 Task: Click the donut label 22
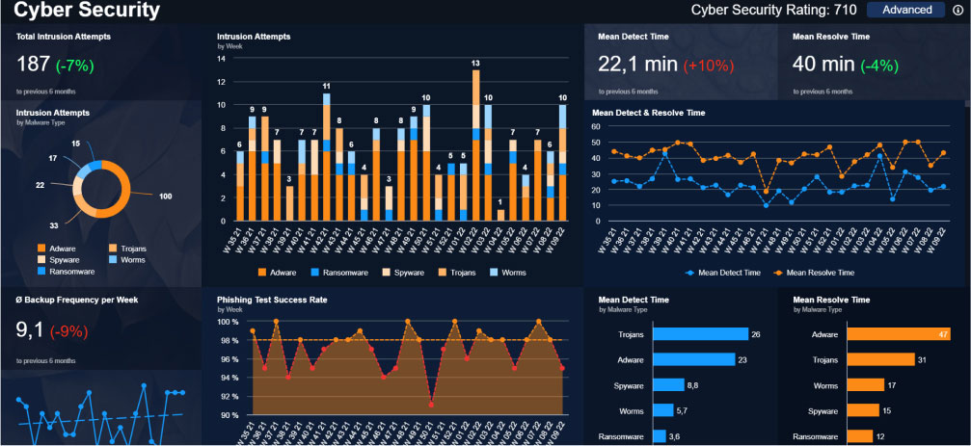point(40,185)
